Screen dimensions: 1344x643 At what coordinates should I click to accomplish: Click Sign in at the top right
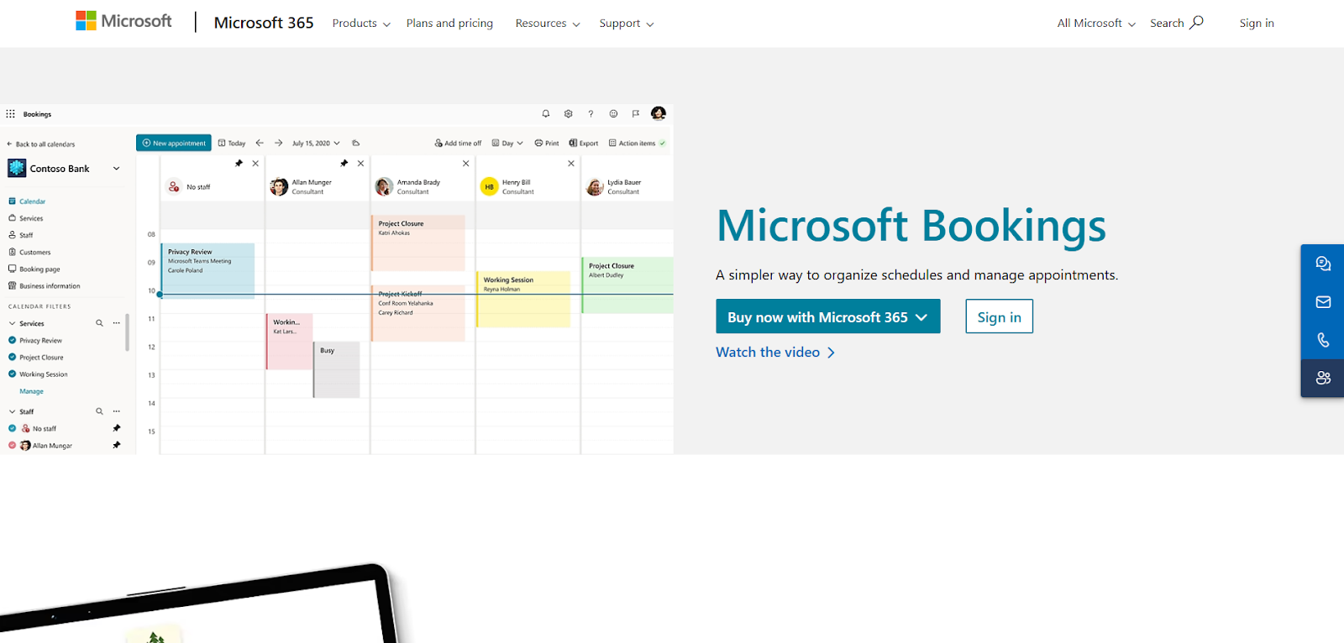click(1257, 23)
